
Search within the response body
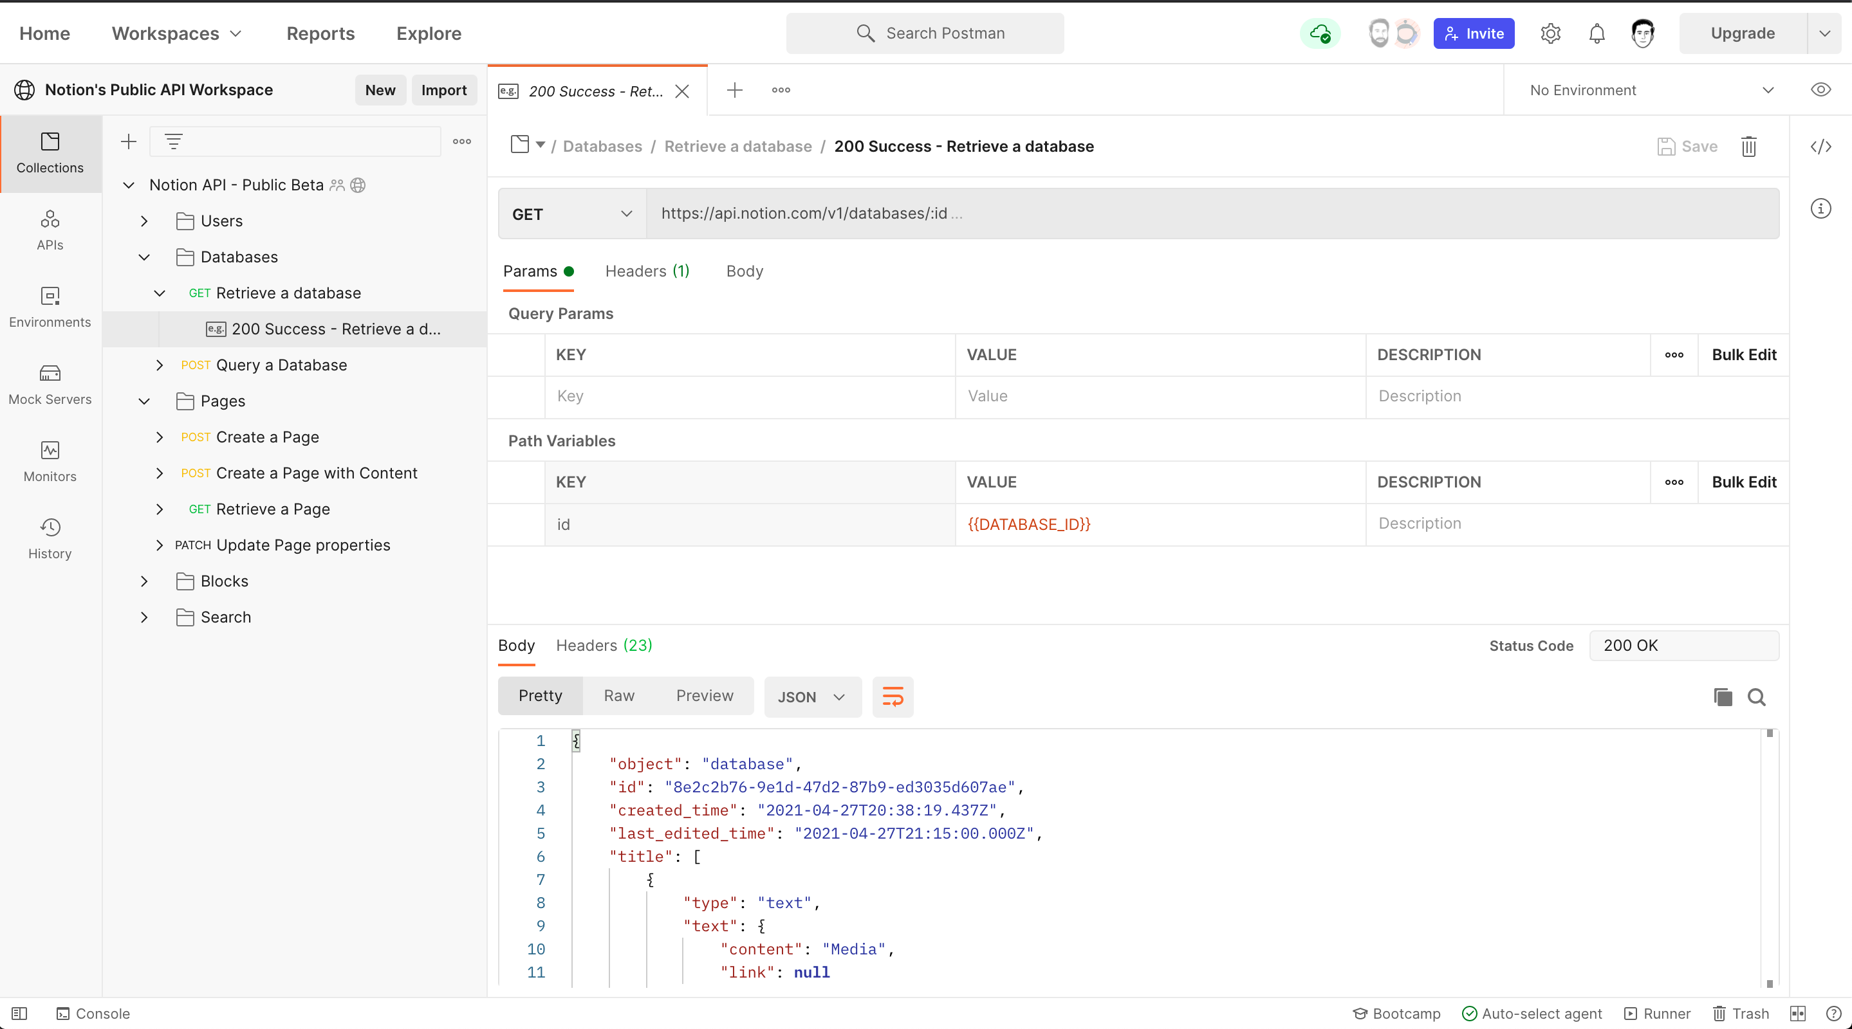tap(1756, 697)
